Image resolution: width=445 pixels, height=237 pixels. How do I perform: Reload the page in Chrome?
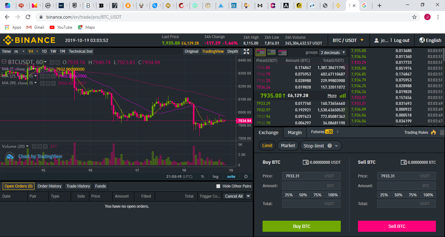point(28,17)
